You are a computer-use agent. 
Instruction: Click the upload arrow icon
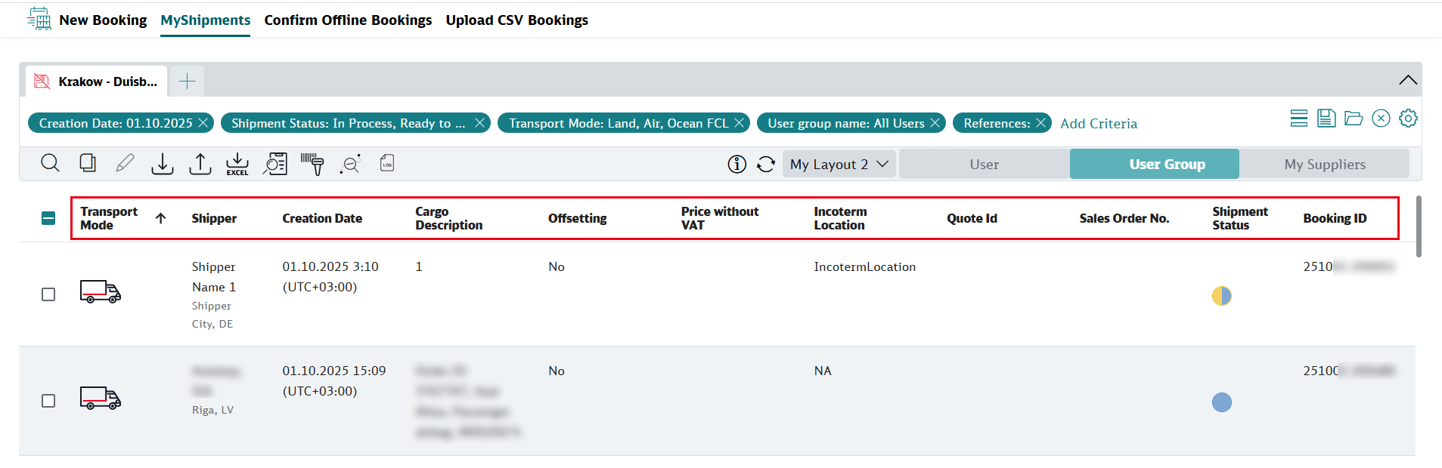[x=200, y=164]
